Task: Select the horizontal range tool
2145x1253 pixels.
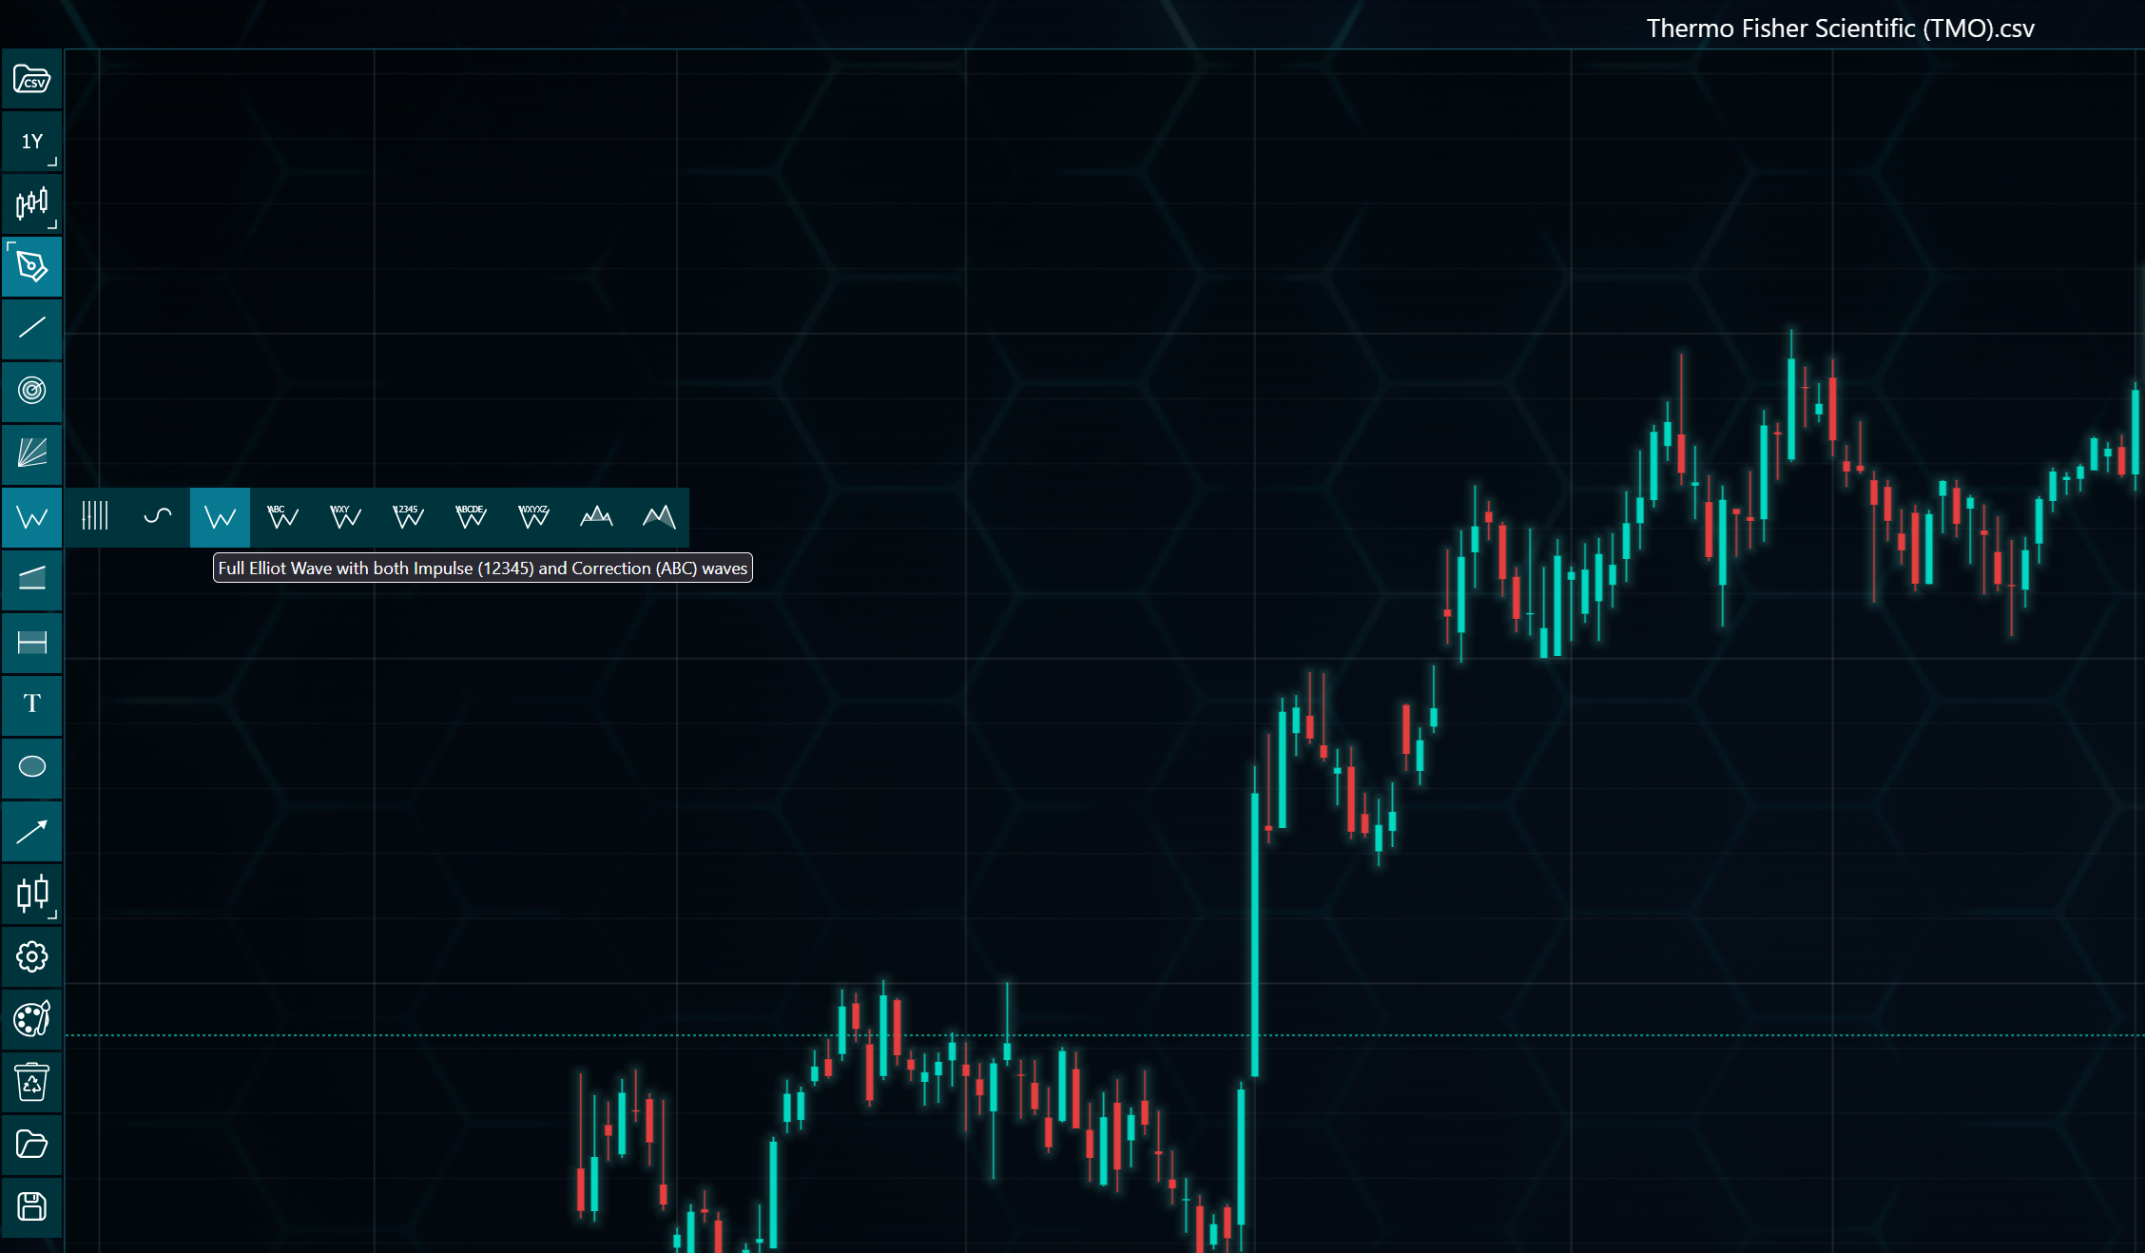Action: 31,643
